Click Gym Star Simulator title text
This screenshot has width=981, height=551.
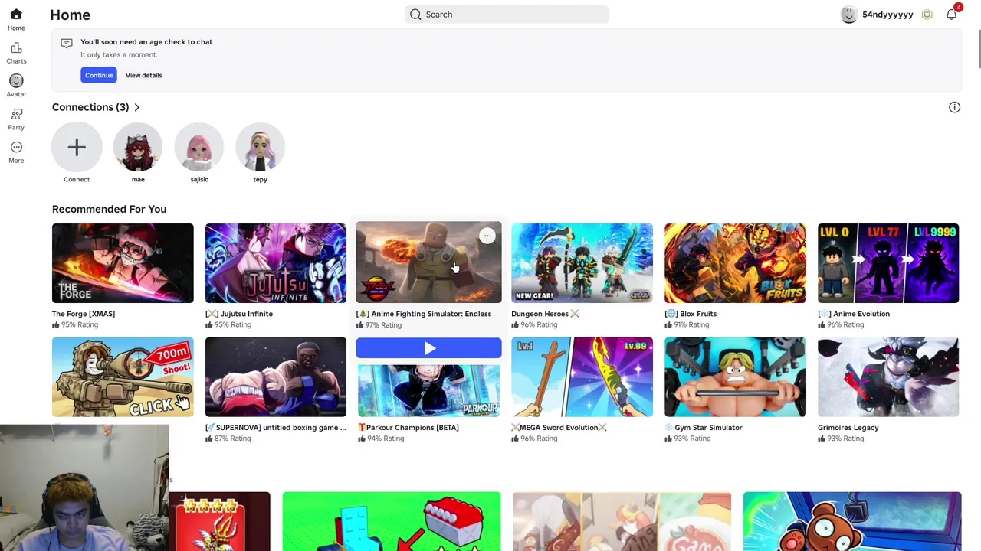tap(704, 428)
